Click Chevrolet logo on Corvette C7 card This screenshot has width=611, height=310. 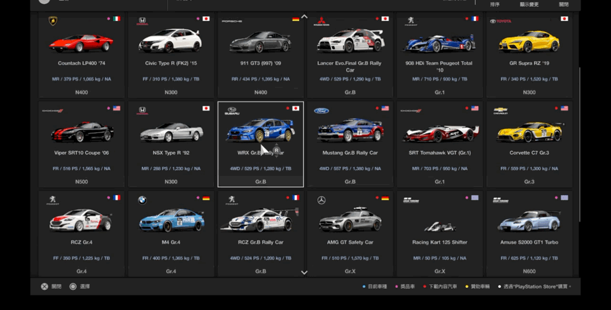click(500, 111)
